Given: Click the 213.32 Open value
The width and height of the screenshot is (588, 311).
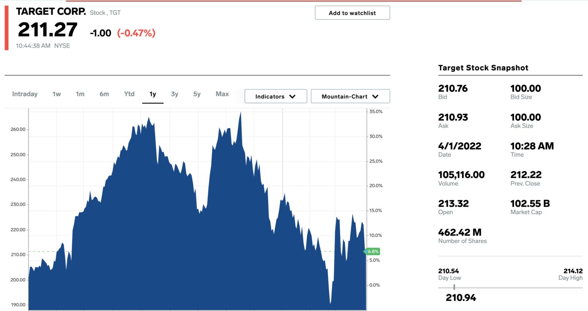Looking at the screenshot, I should click(453, 204).
